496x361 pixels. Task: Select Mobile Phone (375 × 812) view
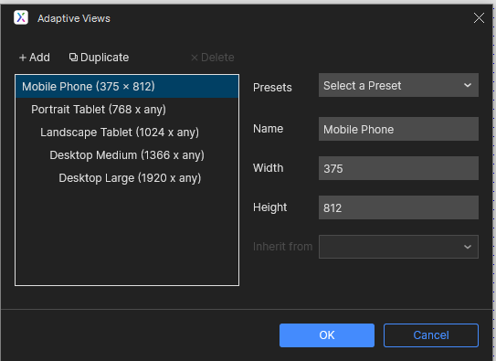[x=127, y=87]
